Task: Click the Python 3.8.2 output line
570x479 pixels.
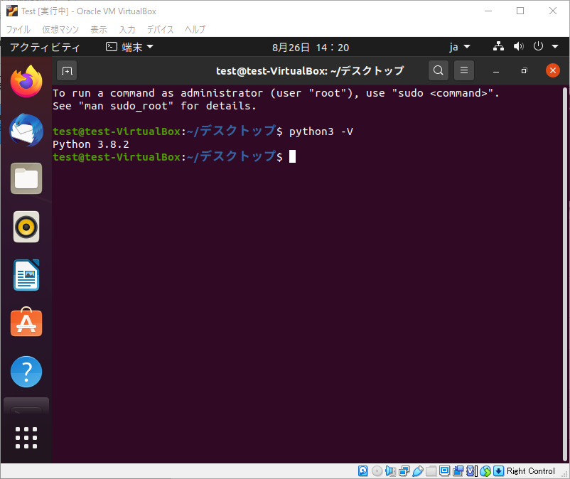Action: 91,144
